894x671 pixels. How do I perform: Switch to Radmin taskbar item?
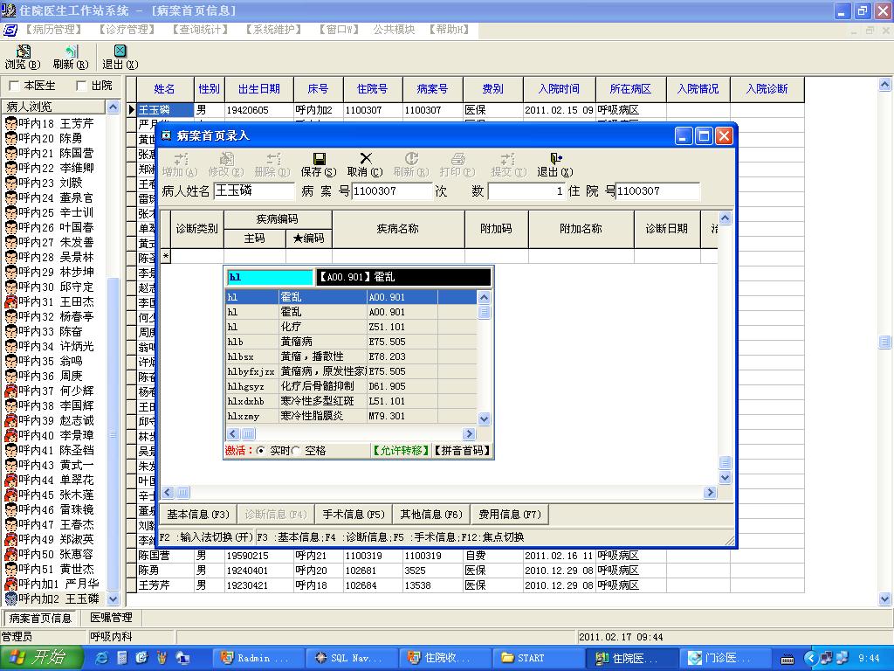click(x=257, y=658)
